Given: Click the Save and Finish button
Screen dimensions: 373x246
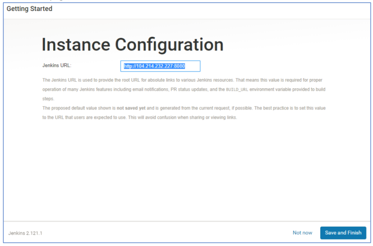Looking at the screenshot, I should 343,233.
